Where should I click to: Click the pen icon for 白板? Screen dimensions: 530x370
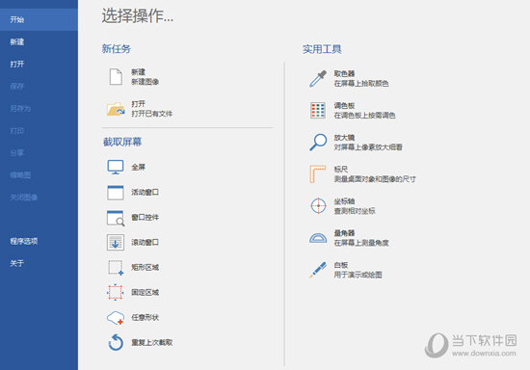318,270
